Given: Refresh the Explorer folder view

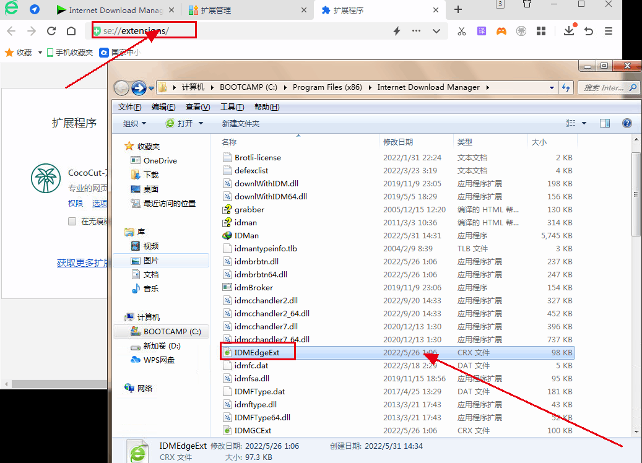Looking at the screenshot, I should coord(566,88).
